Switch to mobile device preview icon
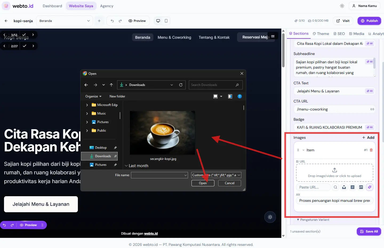 point(166,21)
